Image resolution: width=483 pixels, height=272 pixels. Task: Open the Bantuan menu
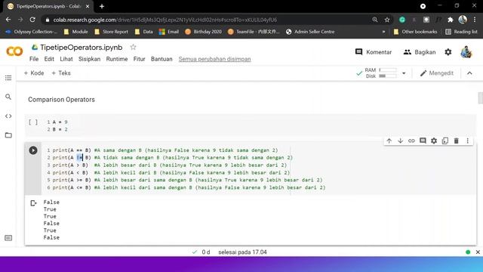pos(162,59)
